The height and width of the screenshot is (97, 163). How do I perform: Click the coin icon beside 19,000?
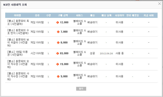[x=58, y=64]
